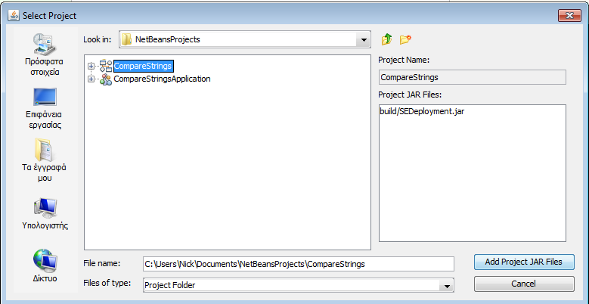Open the Files of type dropdown
The height and width of the screenshot is (304, 589).
point(447,285)
